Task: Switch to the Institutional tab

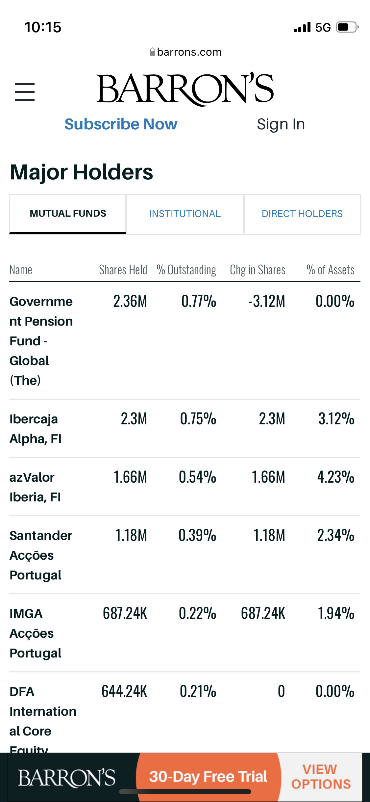Action: point(185,214)
